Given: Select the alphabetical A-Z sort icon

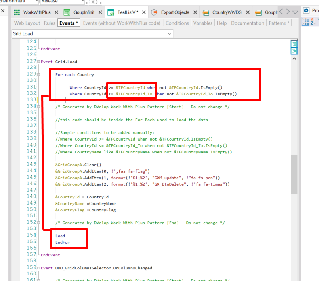Looking at the screenshot, I should point(313,21).
